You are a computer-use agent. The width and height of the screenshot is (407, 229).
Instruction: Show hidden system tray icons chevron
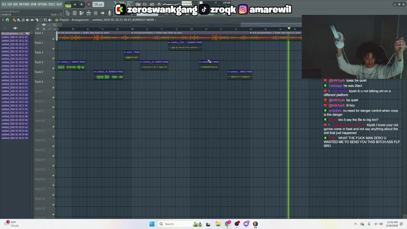[x=355, y=224]
